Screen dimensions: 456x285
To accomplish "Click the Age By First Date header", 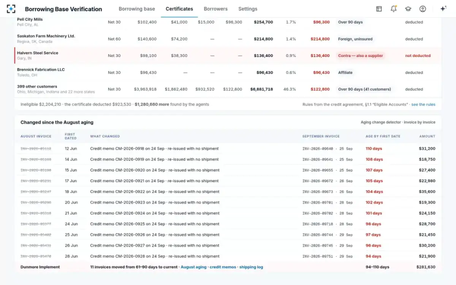I will click(383, 136).
